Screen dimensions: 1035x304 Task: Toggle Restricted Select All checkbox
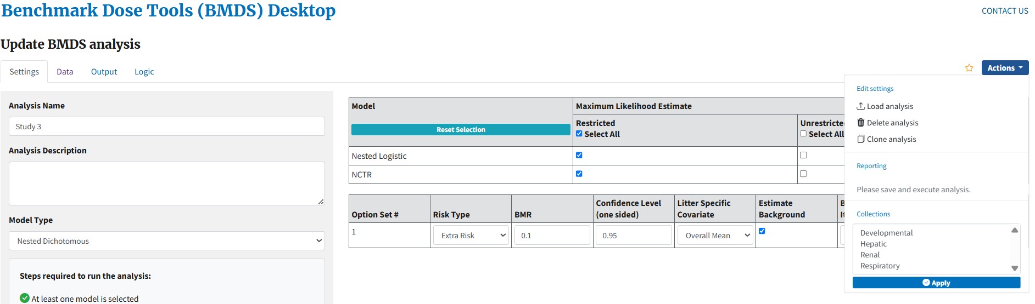579,134
